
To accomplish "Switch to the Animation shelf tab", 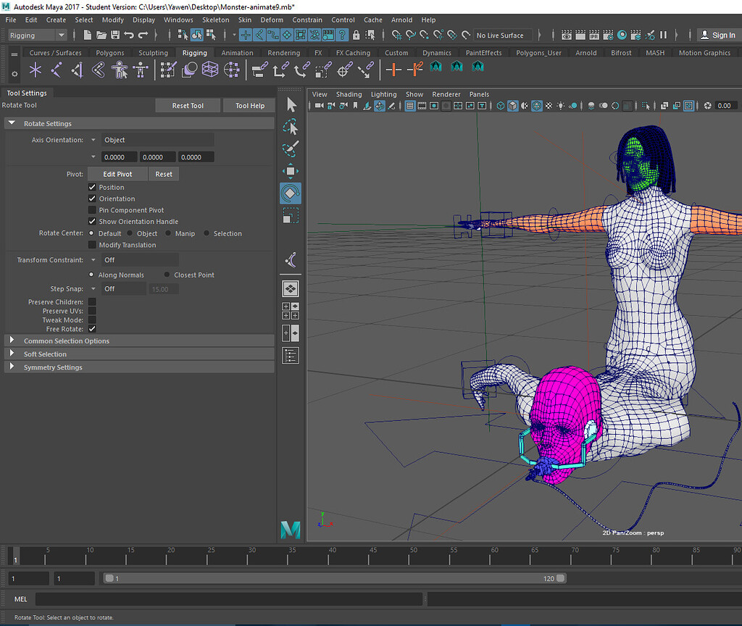I will (238, 52).
